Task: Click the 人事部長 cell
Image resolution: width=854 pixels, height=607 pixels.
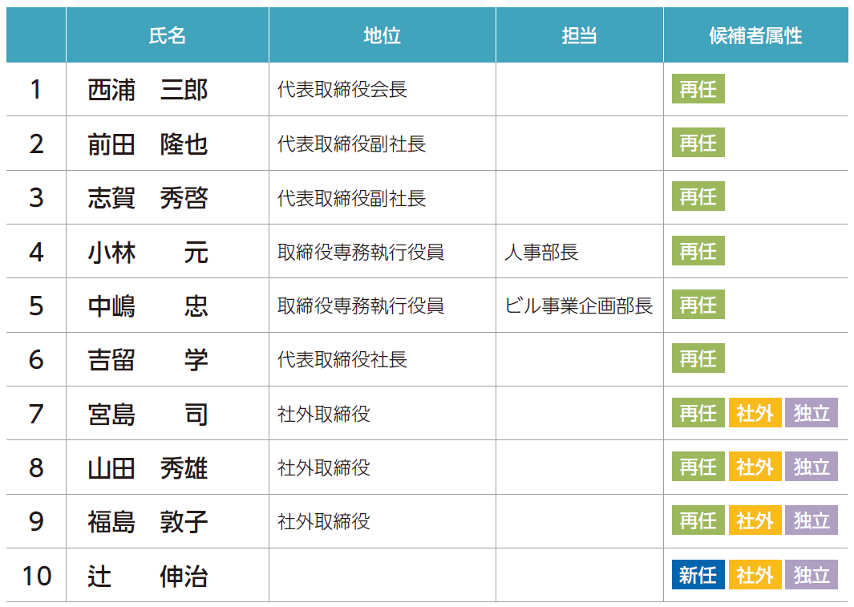Action: click(x=541, y=252)
